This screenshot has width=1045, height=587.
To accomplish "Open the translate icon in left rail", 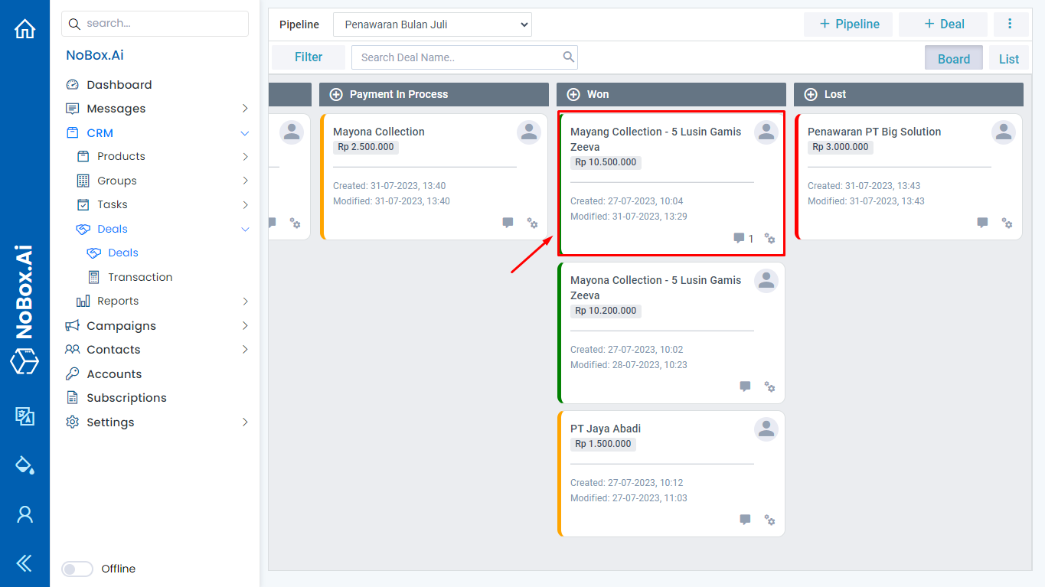I will [24, 416].
